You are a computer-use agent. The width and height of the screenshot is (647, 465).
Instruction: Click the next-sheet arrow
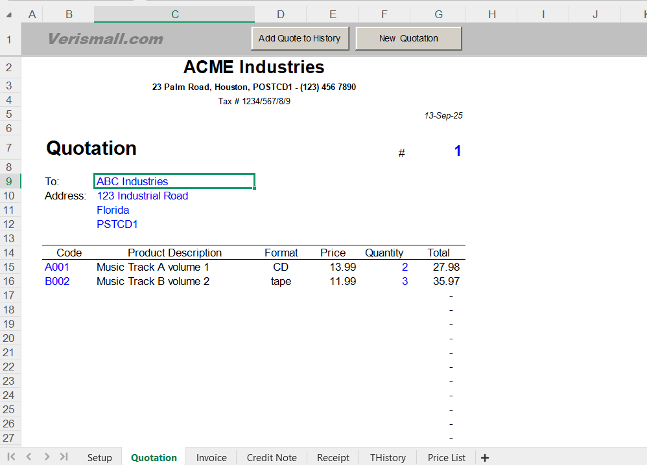point(46,457)
